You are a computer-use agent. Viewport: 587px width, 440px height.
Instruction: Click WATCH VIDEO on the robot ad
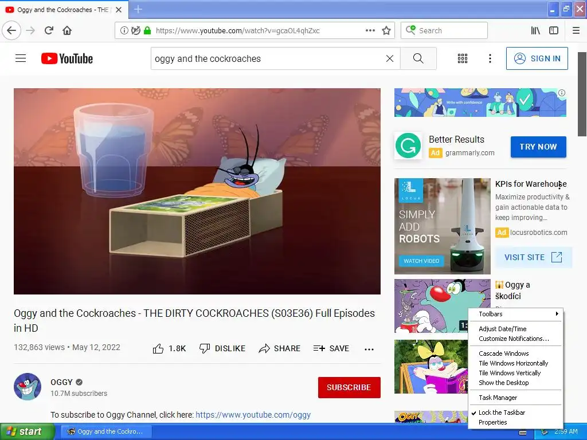click(x=421, y=261)
